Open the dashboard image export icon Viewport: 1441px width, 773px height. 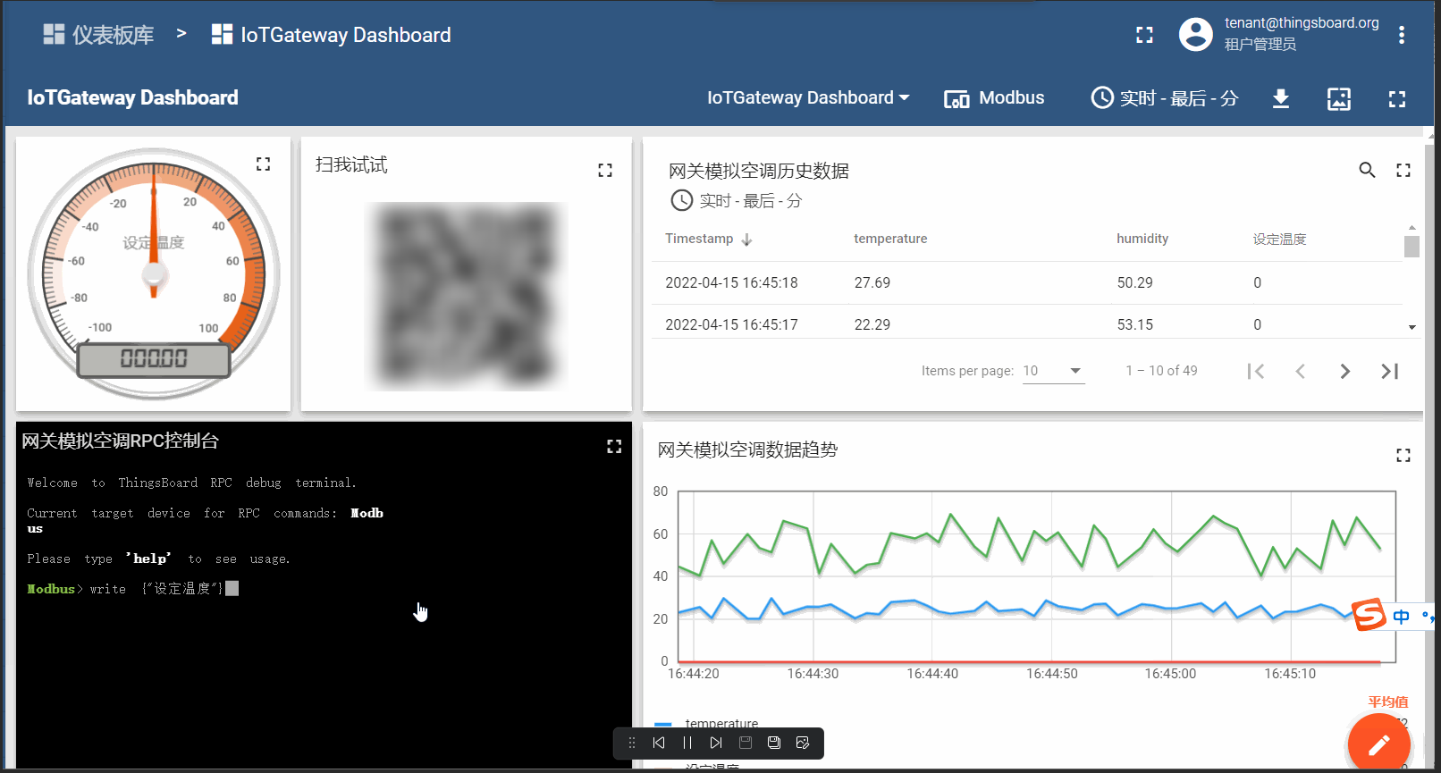click(x=1339, y=98)
